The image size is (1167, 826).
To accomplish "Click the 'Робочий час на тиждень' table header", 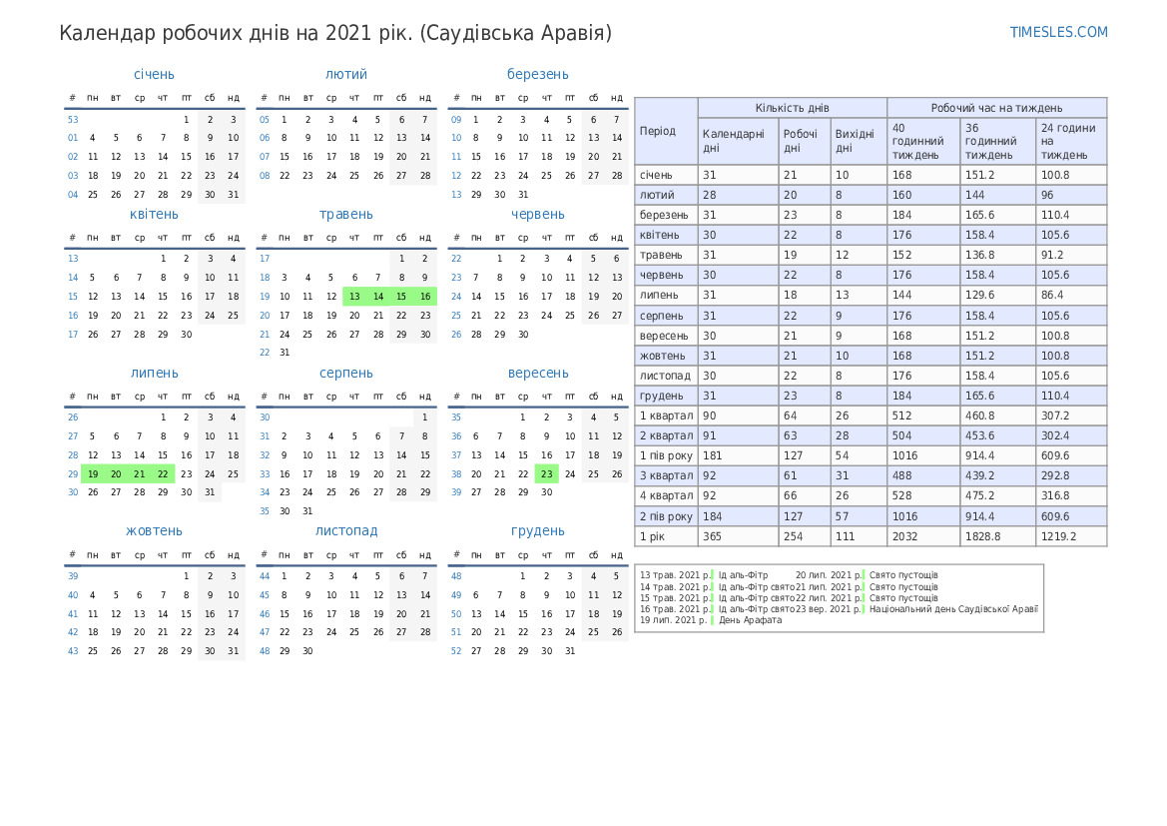I will point(996,108).
